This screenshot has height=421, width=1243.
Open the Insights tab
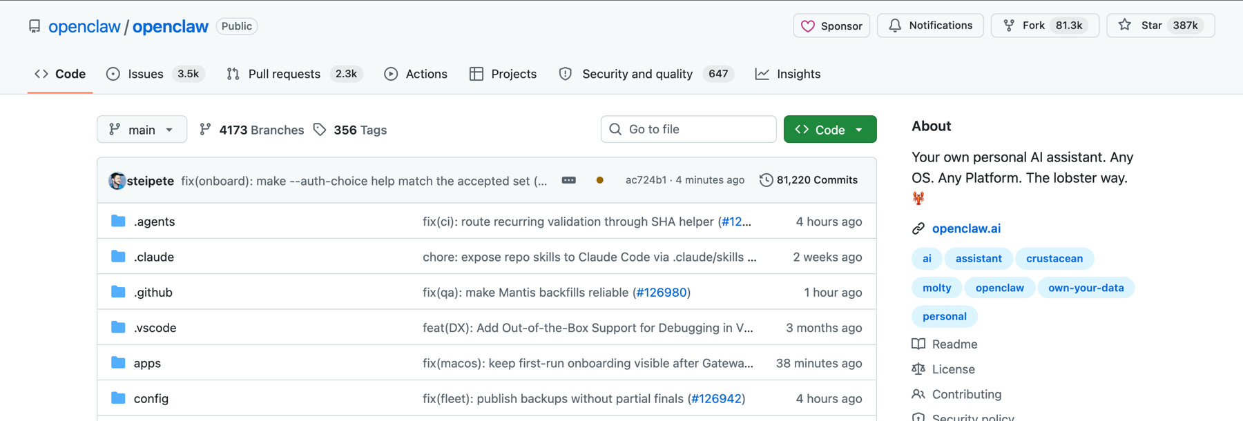pos(788,74)
